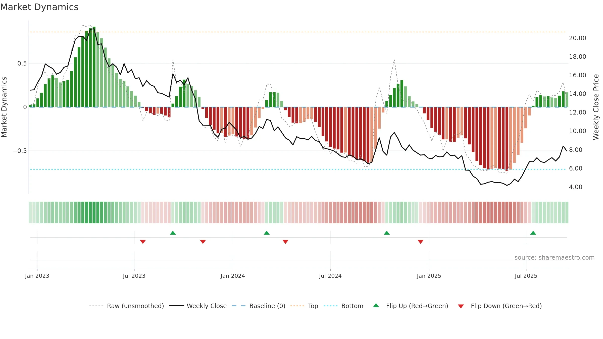Toggle the Flip Up (Red→Green) legend entry
Image resolution: width=603 pixels, height=339 pixels.
411,306
